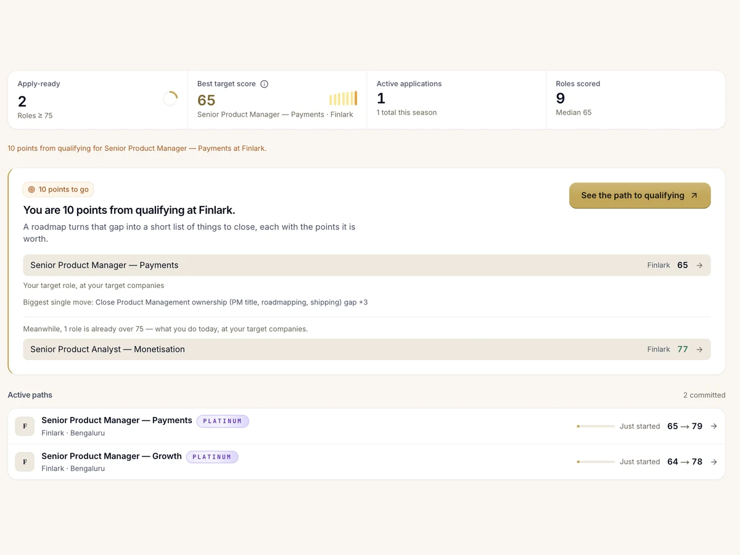Click Just started label on Payments path
The image size is (740, 555).
pos(639,426)
